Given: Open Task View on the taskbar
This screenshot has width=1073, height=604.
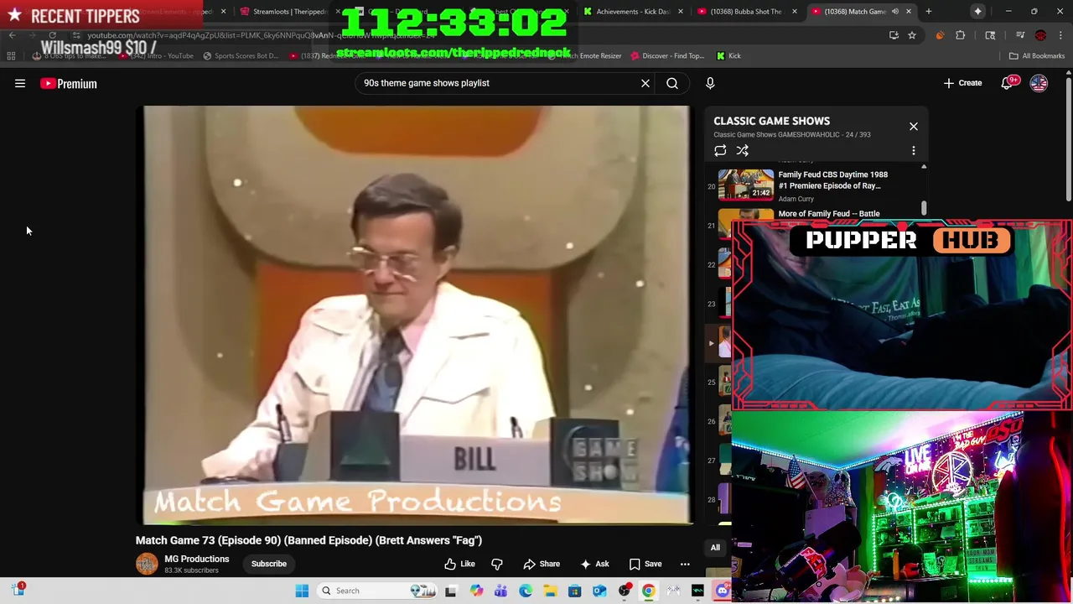Looking at the screenshot, I should tap(450, 591).
